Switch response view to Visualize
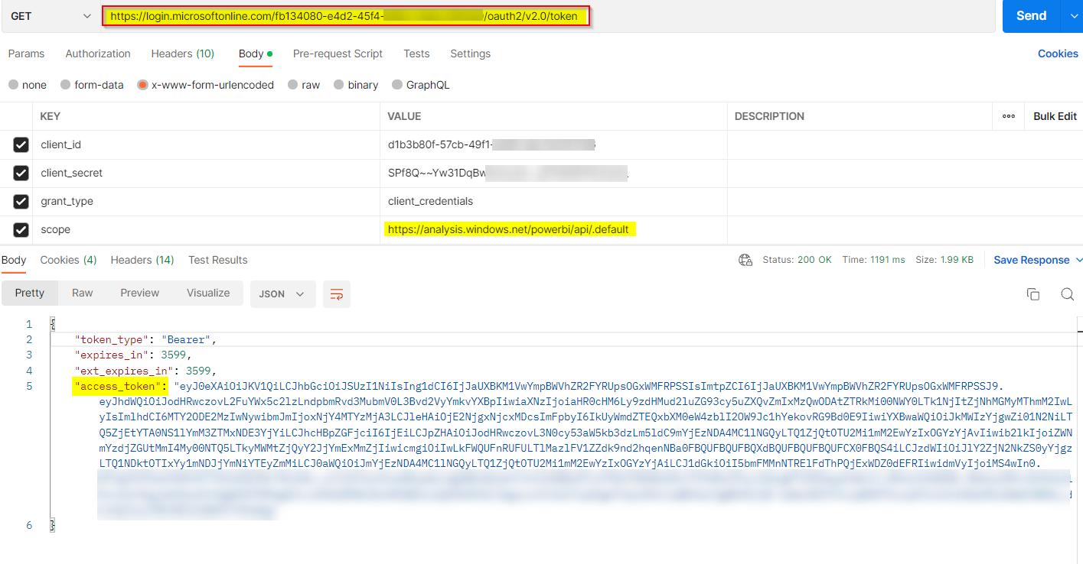This screenshot has width=1083, height=564. pos(208,293)
